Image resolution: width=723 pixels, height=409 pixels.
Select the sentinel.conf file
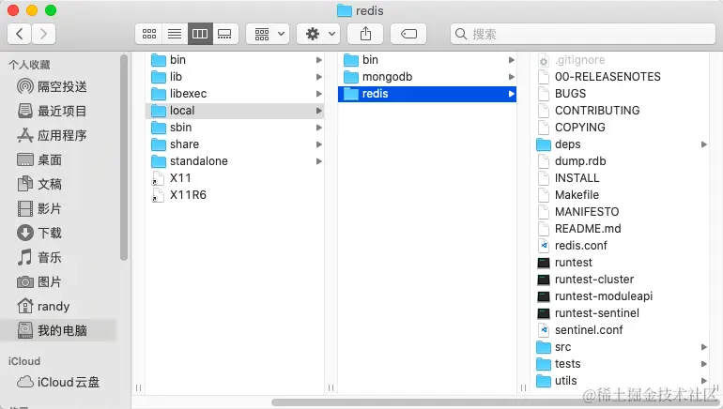[x=620, y=330]
